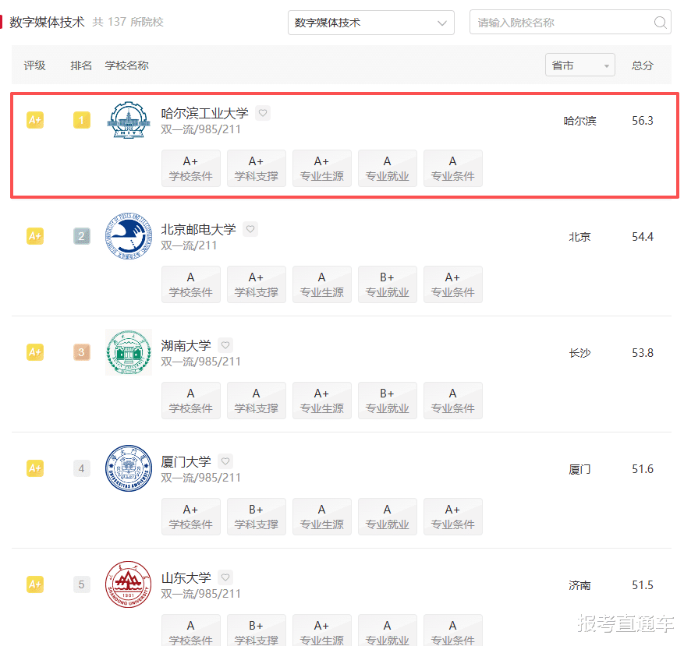684x646 pixels.
Task: Click 厦门大学 A+ 专业条件 tile
Action: click(x=453, y=517)
